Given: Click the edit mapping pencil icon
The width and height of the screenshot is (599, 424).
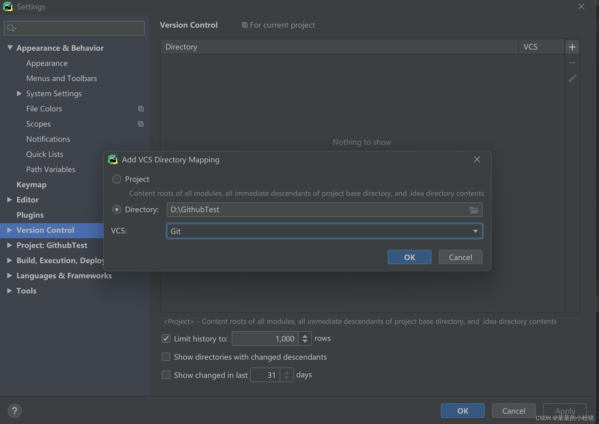Looking at the screenshot, I should [x=573, y=78].
